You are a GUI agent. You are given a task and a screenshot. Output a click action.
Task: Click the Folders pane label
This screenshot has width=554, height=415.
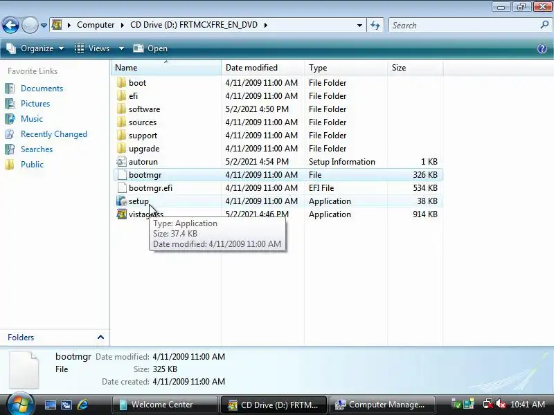pos(21,338)
